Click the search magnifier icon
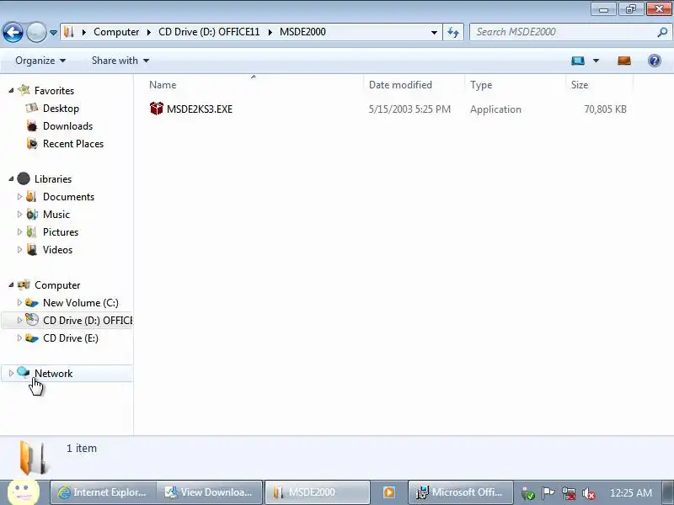This screenshot has width=674, height=505. click(x=662, y=32)
